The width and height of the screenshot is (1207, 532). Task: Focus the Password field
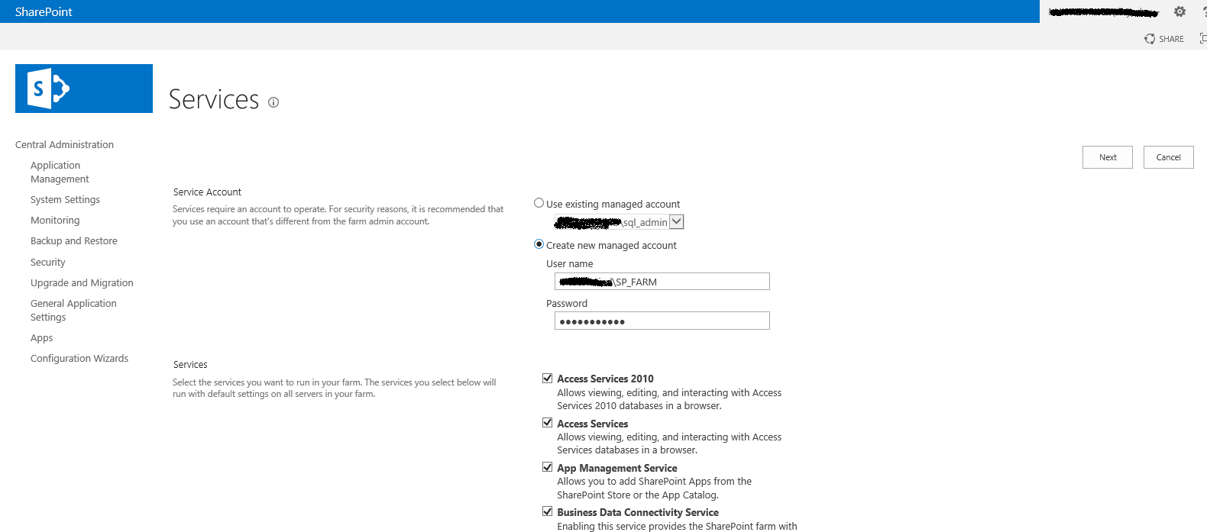tap(662, 321)
